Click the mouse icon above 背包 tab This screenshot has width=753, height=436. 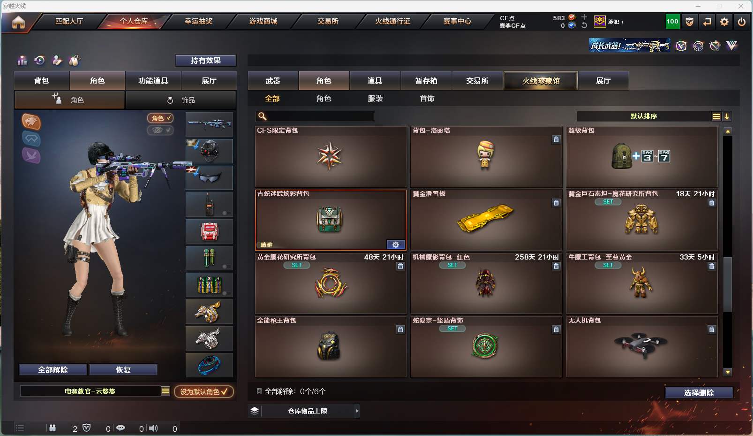pyautogui.click(x=75, y=61)
